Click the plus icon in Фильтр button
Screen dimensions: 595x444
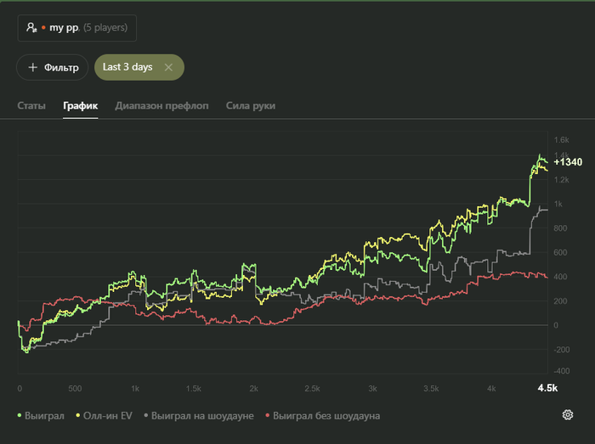(x=33, y=67)
